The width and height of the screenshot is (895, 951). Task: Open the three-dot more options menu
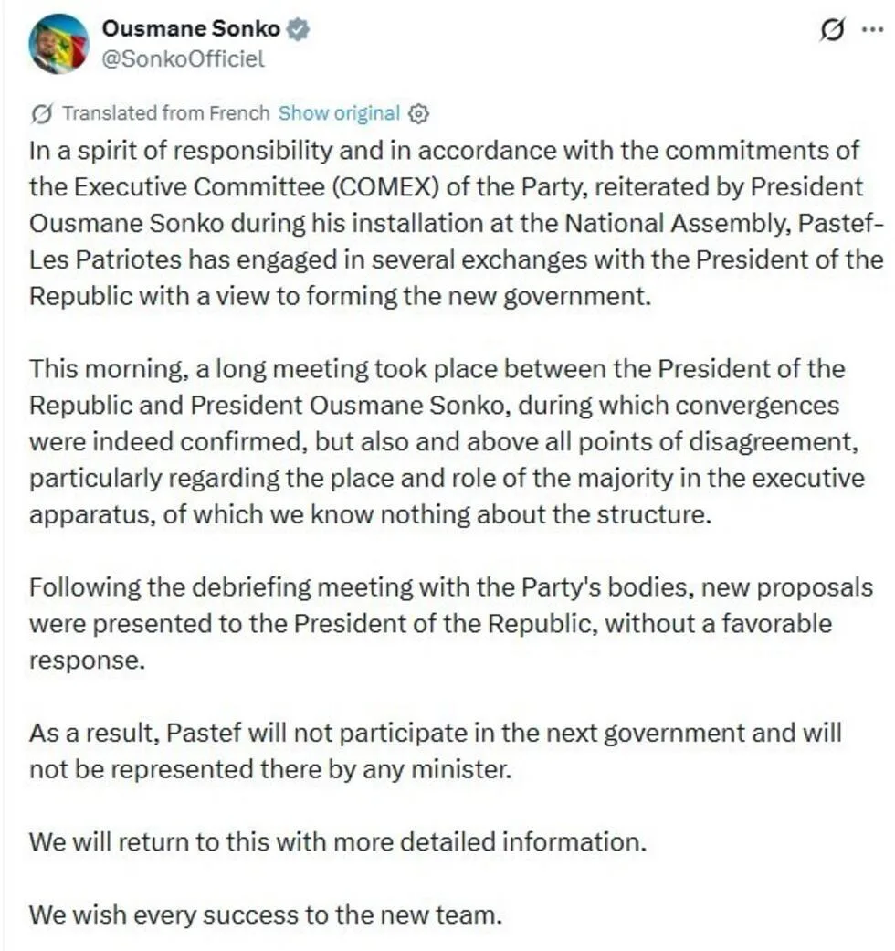tap(872, 29)
